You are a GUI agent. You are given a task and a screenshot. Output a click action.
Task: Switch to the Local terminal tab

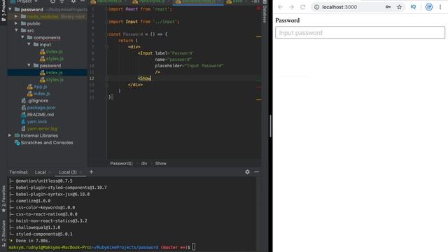point(41,172)
